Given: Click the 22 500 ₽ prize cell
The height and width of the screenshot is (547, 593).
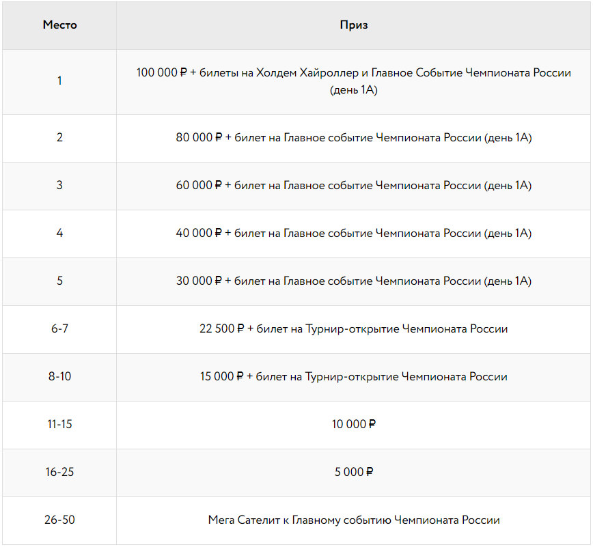Looking at the screenshot, I should tap(354, 328).
